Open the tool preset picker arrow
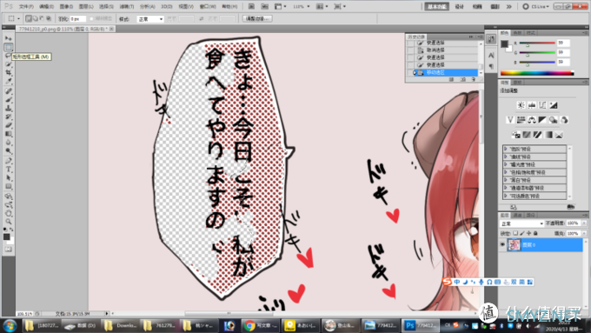Screen dimensions: 591x333 point(18,18)
